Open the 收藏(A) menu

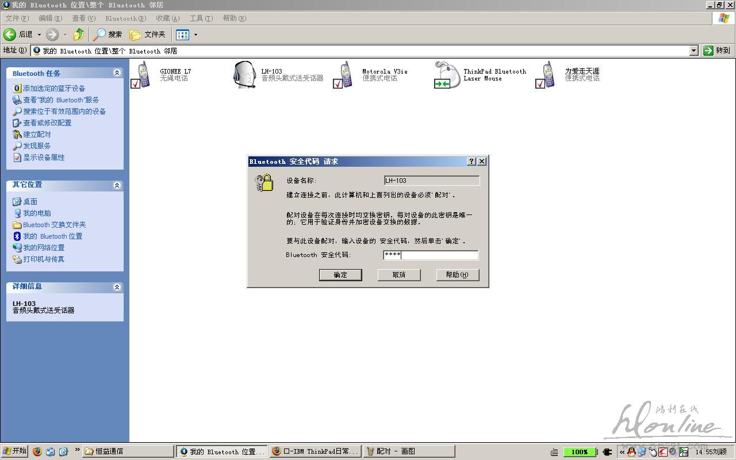coord(168,18)
